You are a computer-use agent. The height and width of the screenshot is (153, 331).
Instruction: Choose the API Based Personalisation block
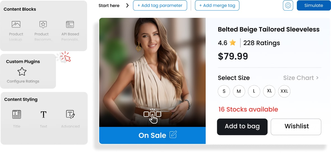[70, 25]
